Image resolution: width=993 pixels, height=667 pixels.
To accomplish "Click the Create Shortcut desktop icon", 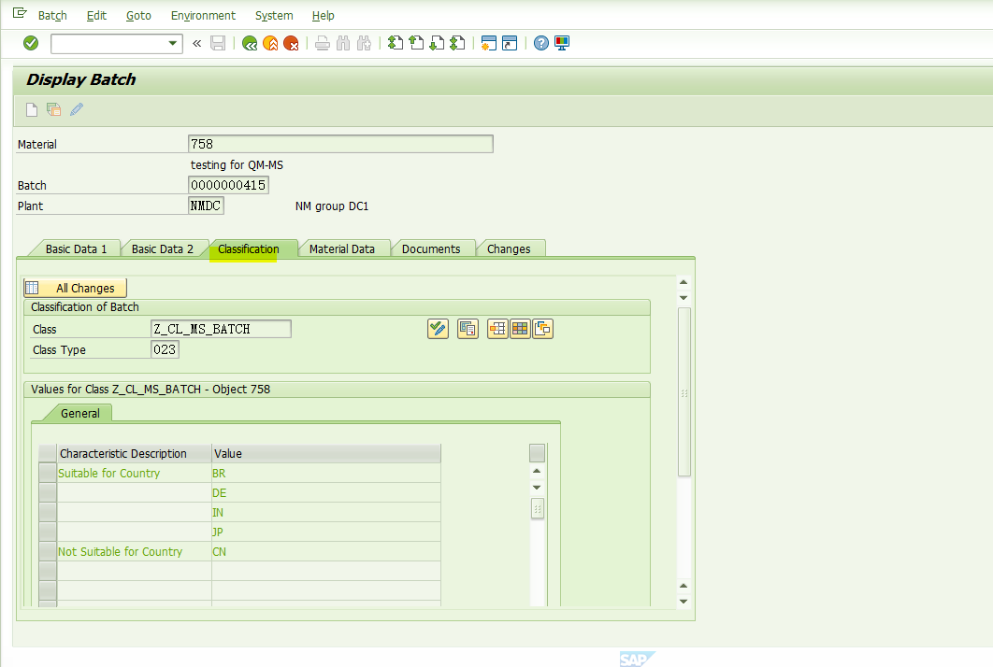I will [560, 43].
